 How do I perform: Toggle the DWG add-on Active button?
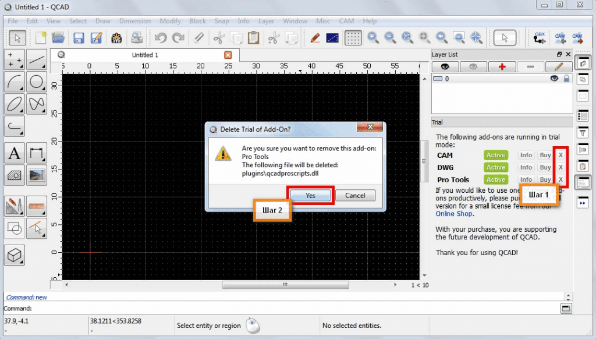pos(496,167)
